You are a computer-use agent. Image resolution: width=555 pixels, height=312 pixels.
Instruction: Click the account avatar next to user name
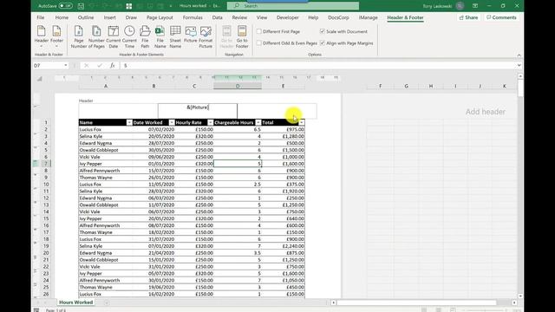[460, 6]
